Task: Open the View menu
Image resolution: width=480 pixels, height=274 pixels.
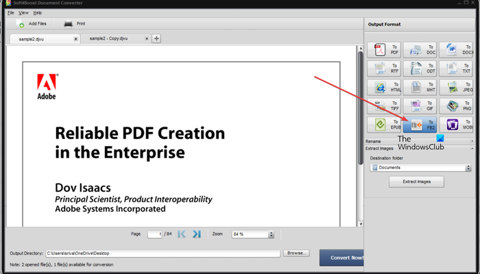Action: (x=23, y=13)
